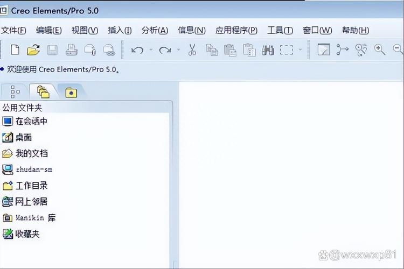Open the Undo history dropdown arrow

click(x=151, y=49)
